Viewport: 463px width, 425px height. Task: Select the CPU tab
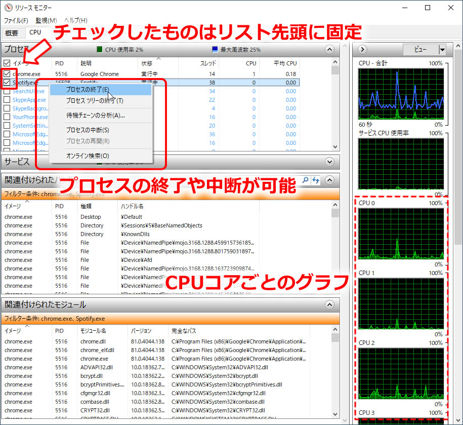(35, 32)
